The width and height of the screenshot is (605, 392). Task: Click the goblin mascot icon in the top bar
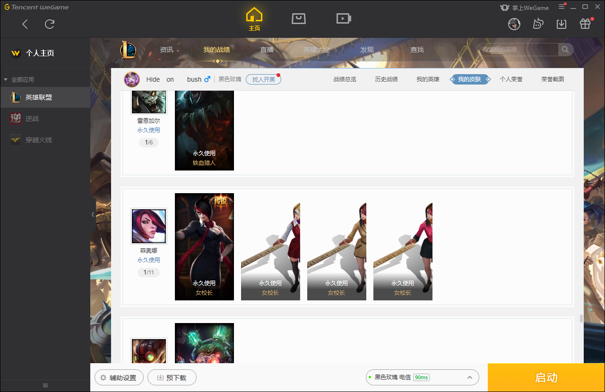pyautogui.click(x=538, y=24)
